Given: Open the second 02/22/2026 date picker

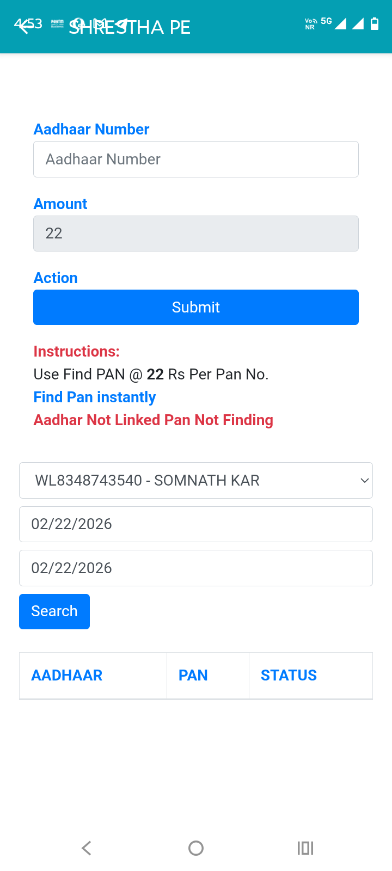Looking at the screenshot, I should click(x=196, y=568).
